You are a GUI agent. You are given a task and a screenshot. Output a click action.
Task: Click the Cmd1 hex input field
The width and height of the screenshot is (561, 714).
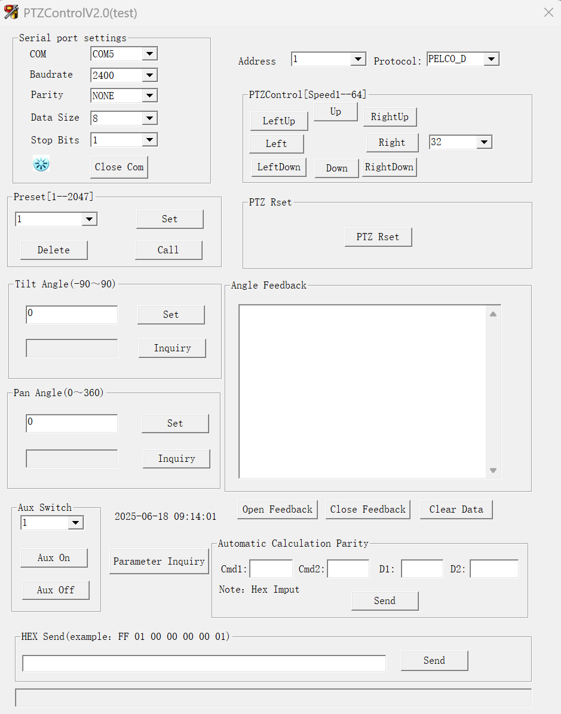[271, 569]
